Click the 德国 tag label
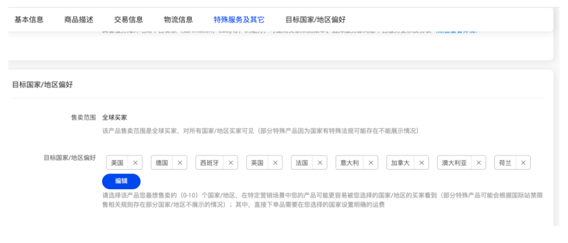This screenshot has height=243, width=568. pos(162,163)
